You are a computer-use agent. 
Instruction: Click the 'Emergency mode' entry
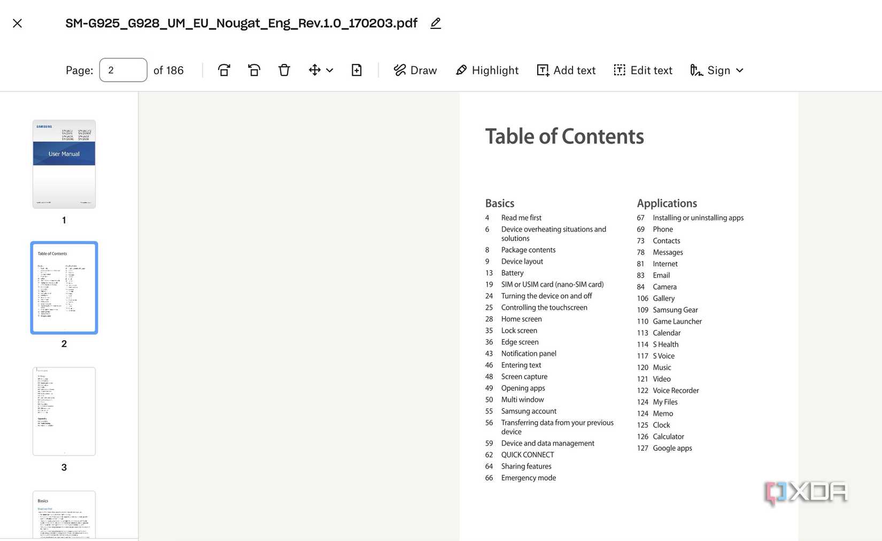tap(528, 478)
